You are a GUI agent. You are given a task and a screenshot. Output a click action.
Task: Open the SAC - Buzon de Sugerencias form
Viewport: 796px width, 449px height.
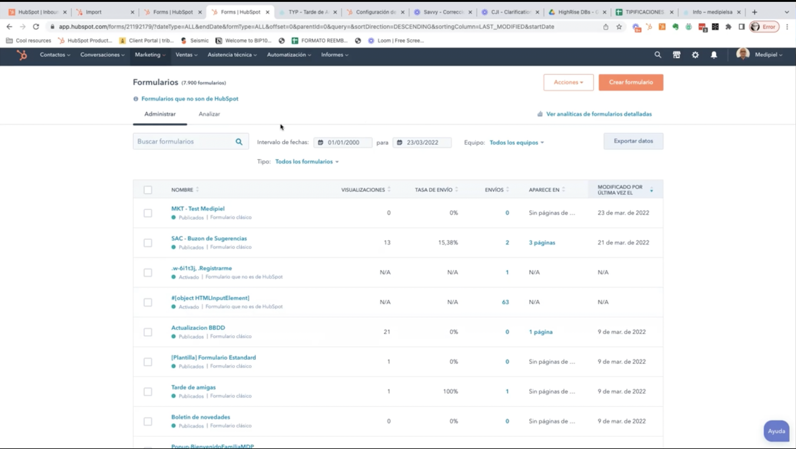coord(209,239)
